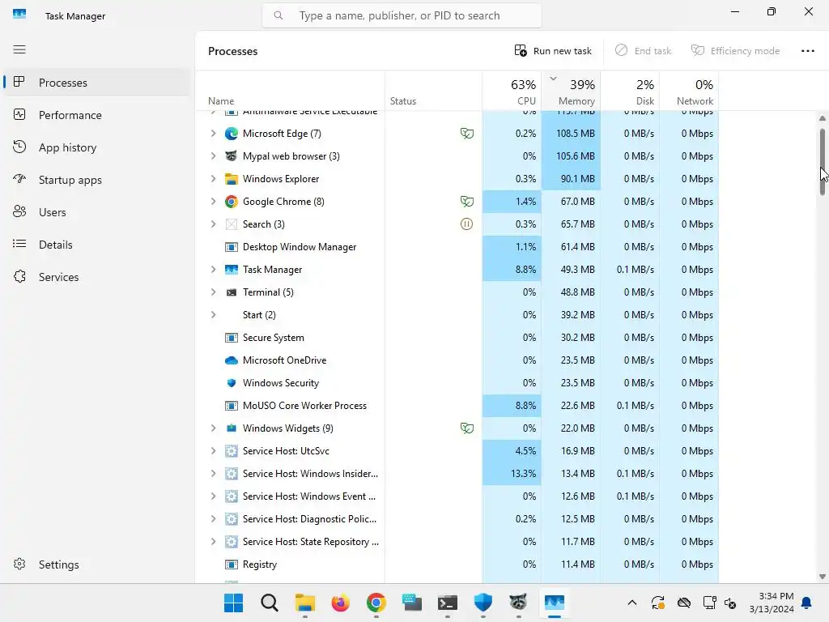
Task: Show hidden system tray icons
Action: pyautogui.click(x=631, y=603)
